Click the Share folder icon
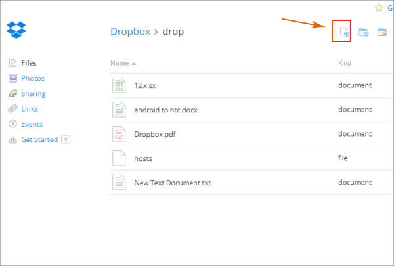The height and width of the screenshot is (266, 394). point(382,32)
